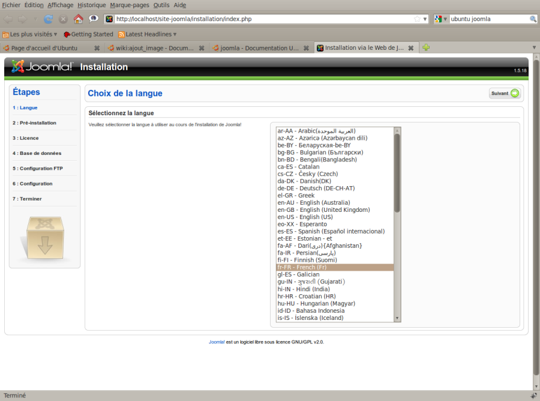540x401 pixels.
Task: Click the browser Forward arrow button
Action: click(x=22, y=19)
